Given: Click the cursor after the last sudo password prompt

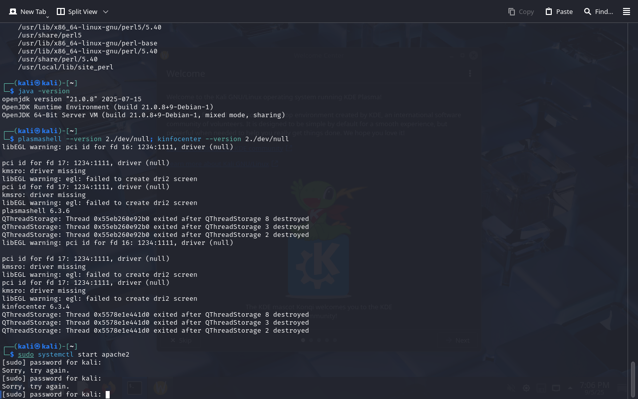Looking at the screenshot, I should pyautogui.click(x=108, y=395).
